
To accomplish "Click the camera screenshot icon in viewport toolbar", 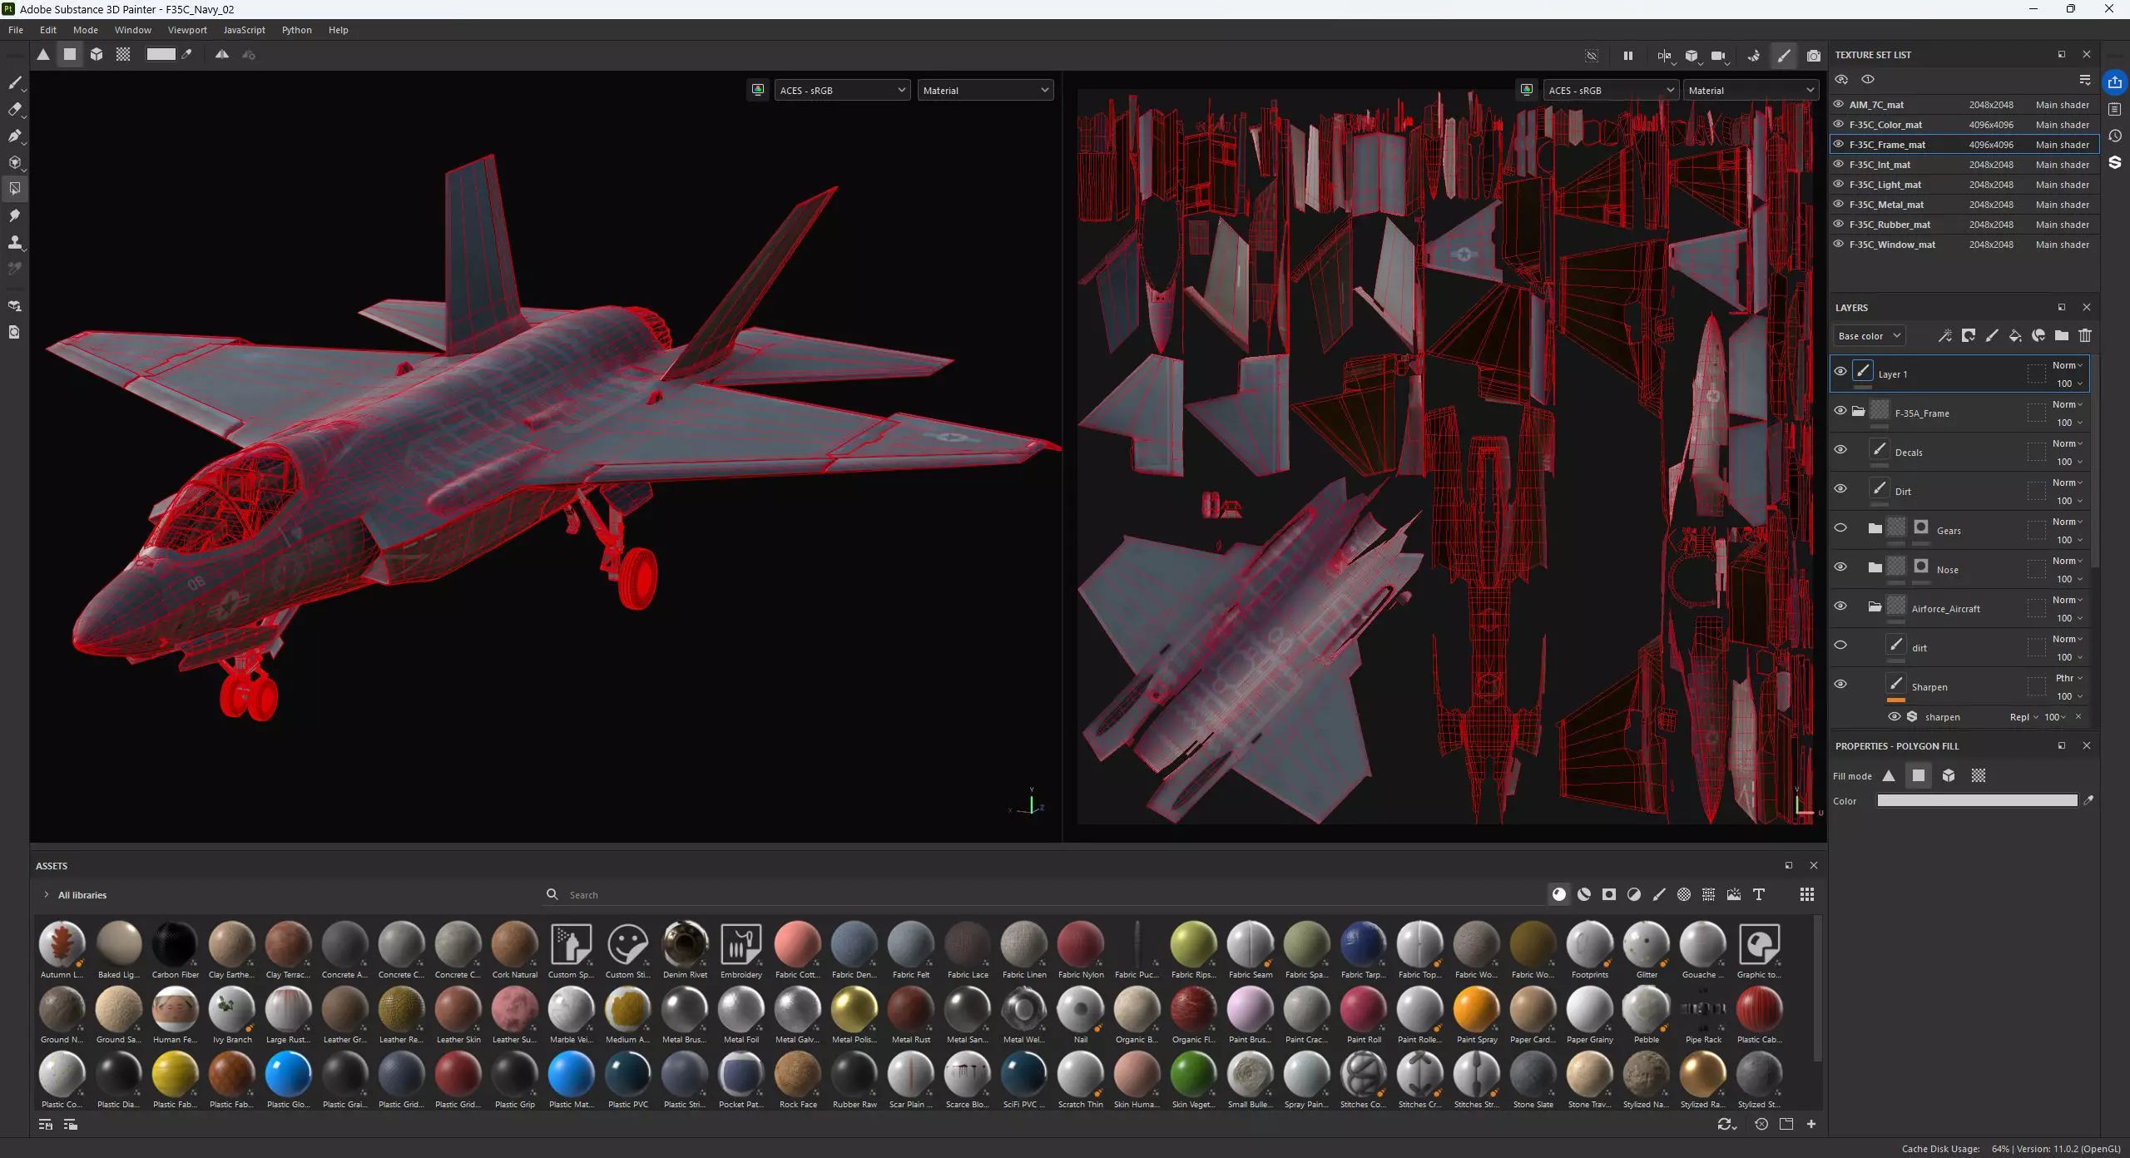I will point(1813,56).
